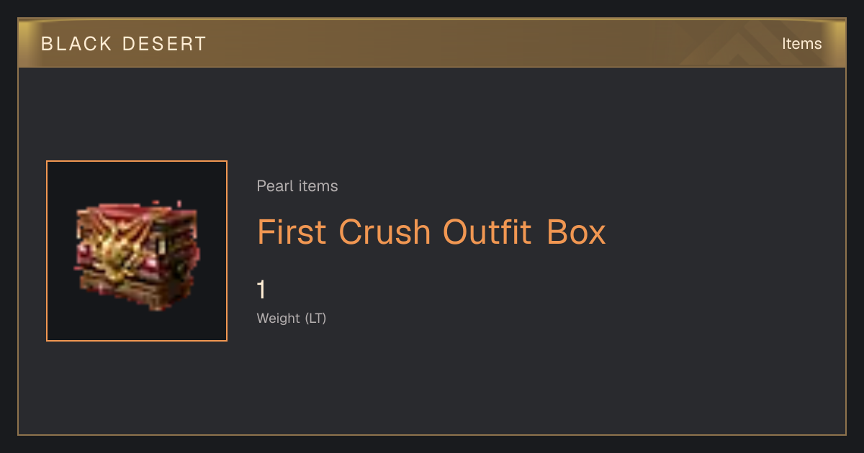Click the wooden base of the chest image

pyautogui.click(x=137, y=291)
